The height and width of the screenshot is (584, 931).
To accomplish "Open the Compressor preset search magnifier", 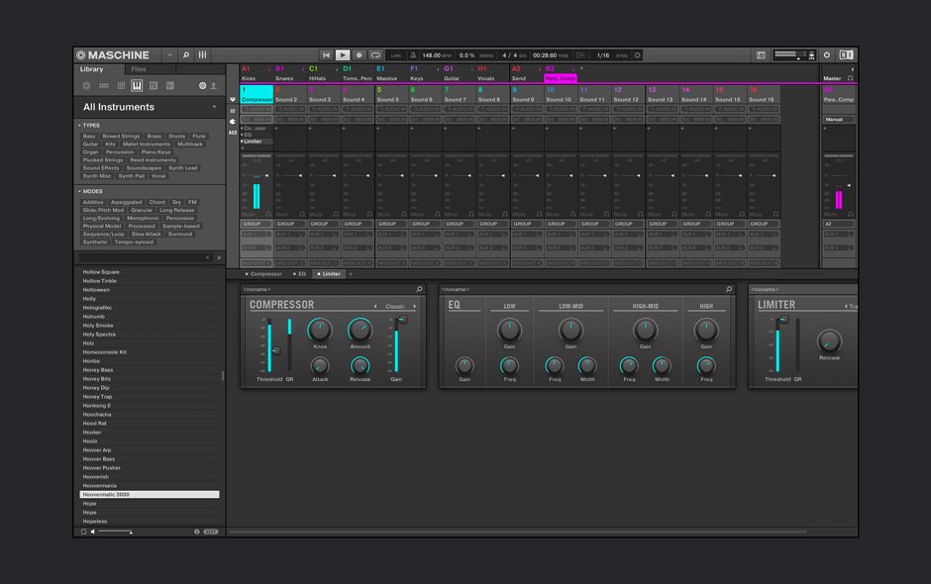I will coord(419,289).
